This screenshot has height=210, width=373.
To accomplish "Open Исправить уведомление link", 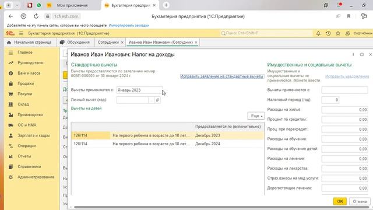I will pos(347,76).
